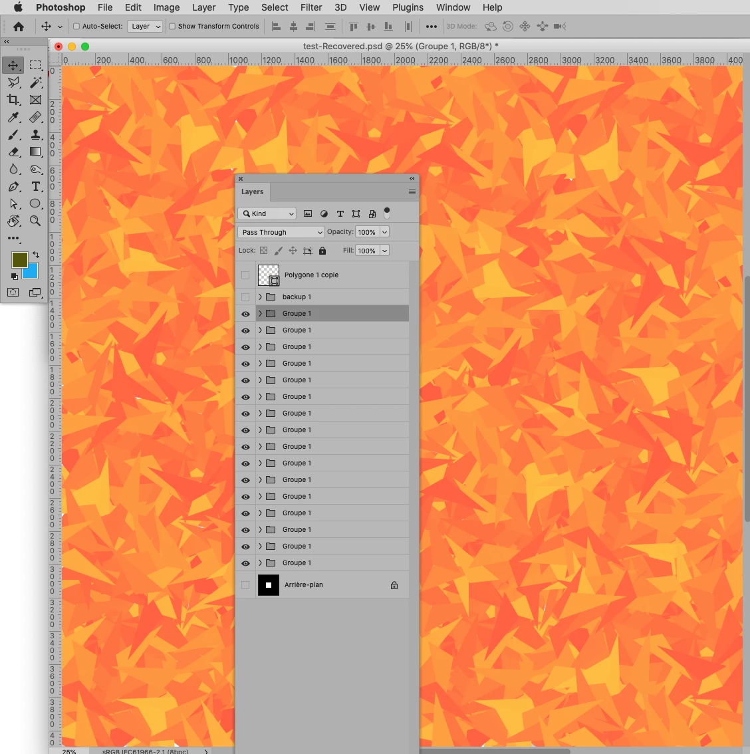Select the Hand tool
The height and width of the screenshot is (754, 750).
point(13,221)
